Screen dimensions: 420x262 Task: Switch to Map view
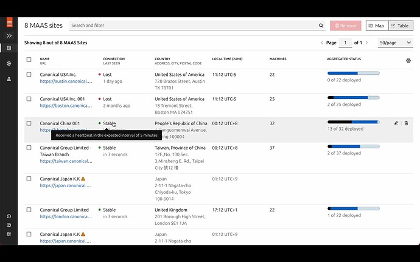(x=377, y=26)
